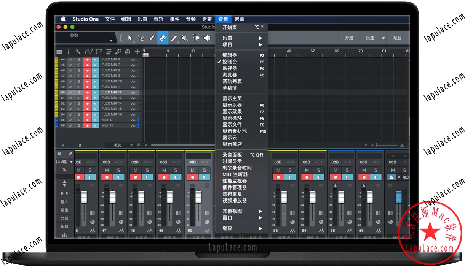Click the channel 47 volume fader
Image resolution: width=465 pixels, height=266 pixels.
tap(113, 197)
